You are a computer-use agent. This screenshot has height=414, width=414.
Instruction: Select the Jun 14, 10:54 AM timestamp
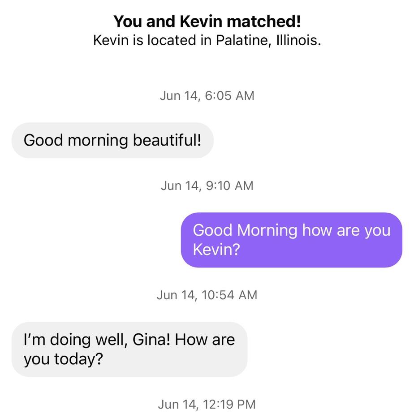coord(207,295)
